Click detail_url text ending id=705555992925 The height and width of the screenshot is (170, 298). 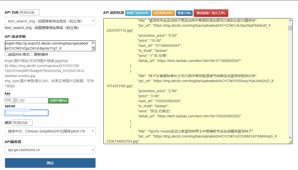[189, 116]
